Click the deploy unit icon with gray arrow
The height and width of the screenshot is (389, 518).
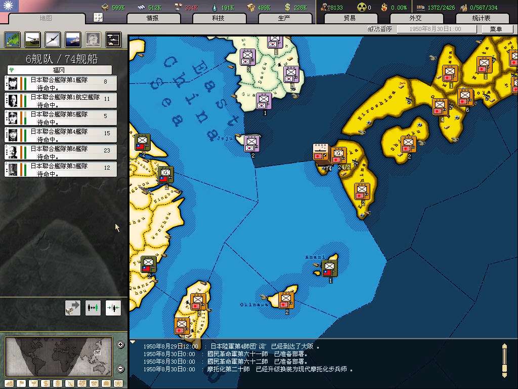(73, 307)
